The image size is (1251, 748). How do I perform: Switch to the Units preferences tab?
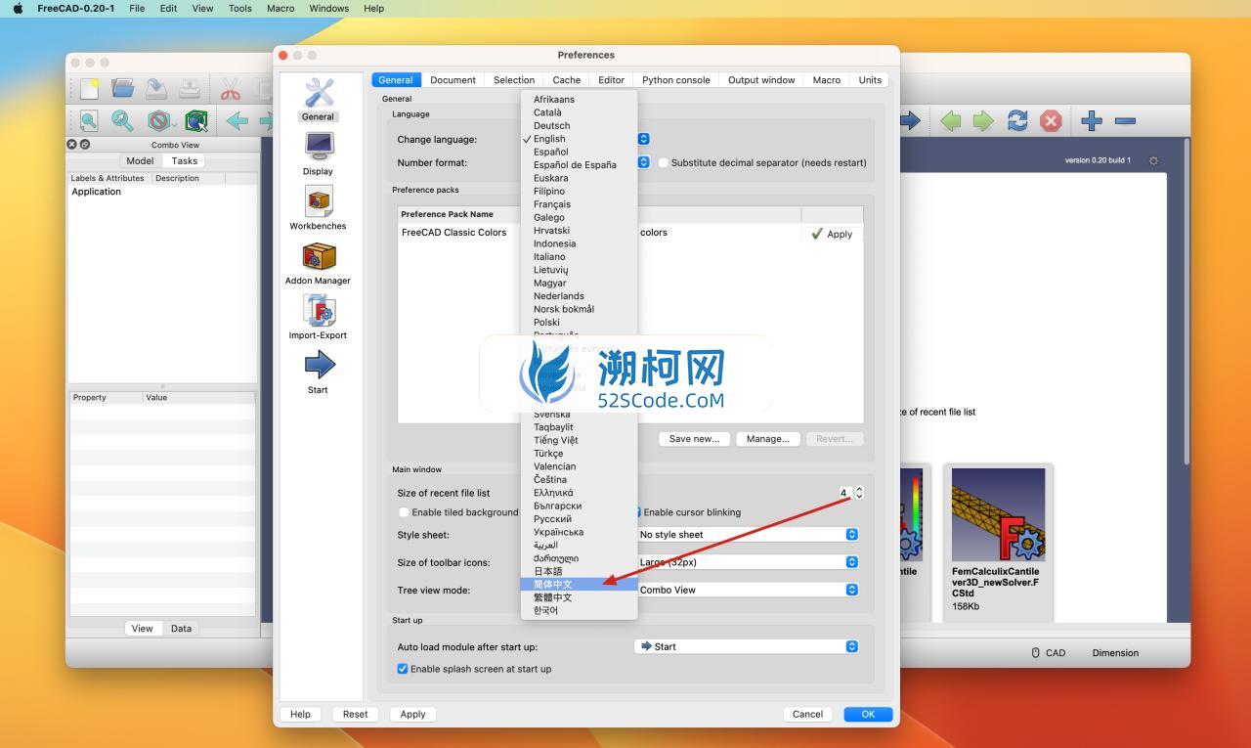point(870,80)
